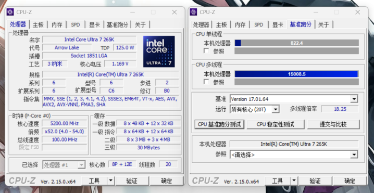Expand the 工具 arrow in left window
The height and width of the screenshot is (193, 374).
point(110,181)
